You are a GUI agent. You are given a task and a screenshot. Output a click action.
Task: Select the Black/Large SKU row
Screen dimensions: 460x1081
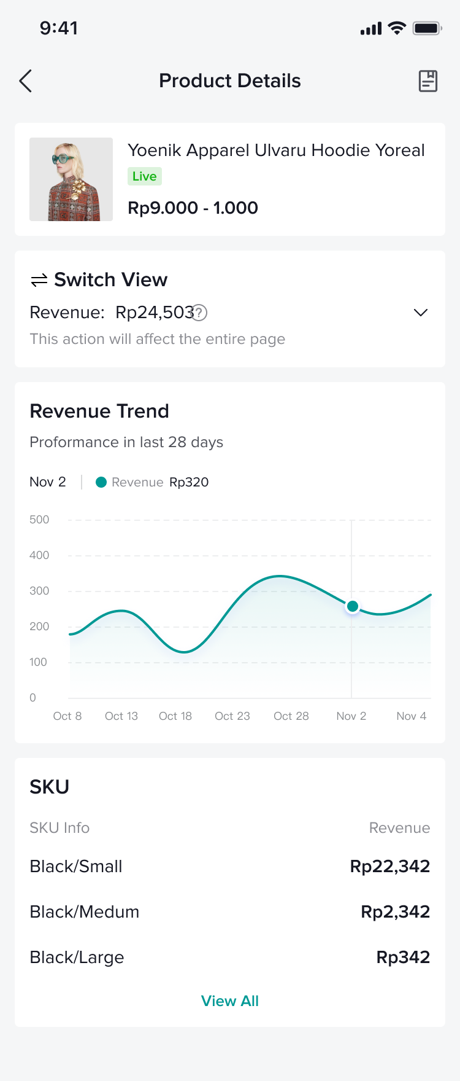pos(230,958)
